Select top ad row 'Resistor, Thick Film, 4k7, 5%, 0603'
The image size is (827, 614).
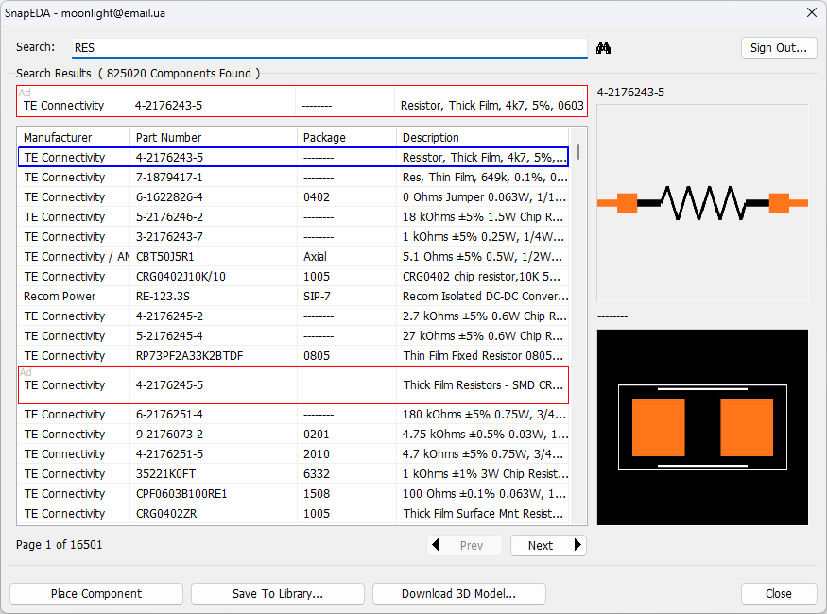302,101
